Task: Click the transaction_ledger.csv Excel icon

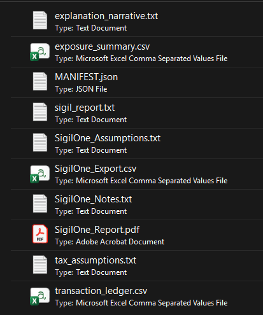Action: pos(40,297)
